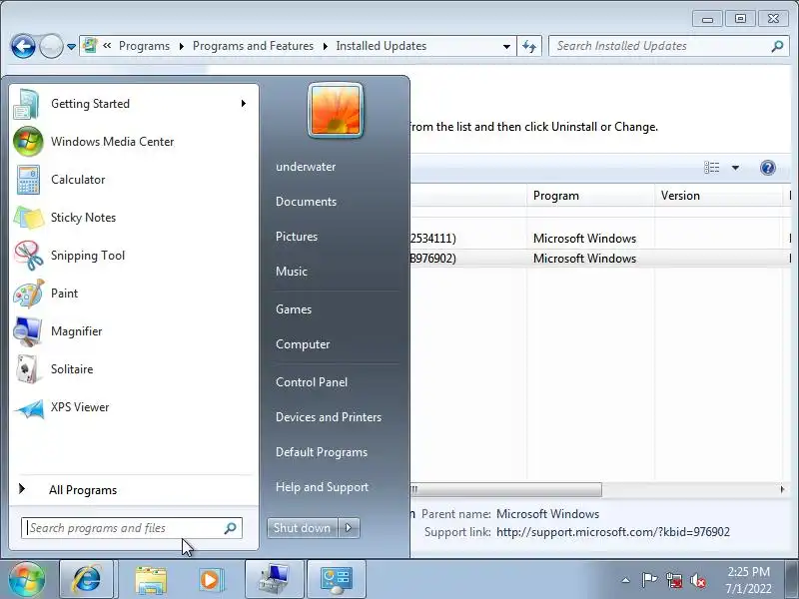Open Shut down options arrow
Image resolution: width=799 pixels, height=599 pixels.
pyautogui.click(x=349, y=528)
